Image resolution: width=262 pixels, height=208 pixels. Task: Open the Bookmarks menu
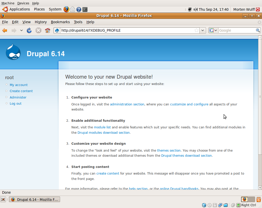click(60, 22)
